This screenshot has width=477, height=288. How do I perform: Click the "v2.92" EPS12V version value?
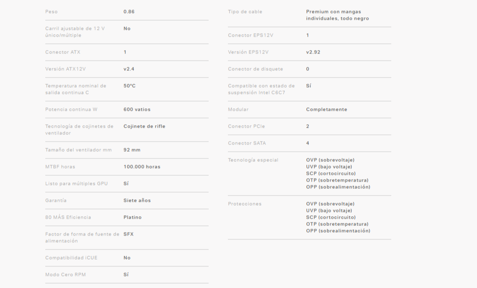(x=313, y=52)
